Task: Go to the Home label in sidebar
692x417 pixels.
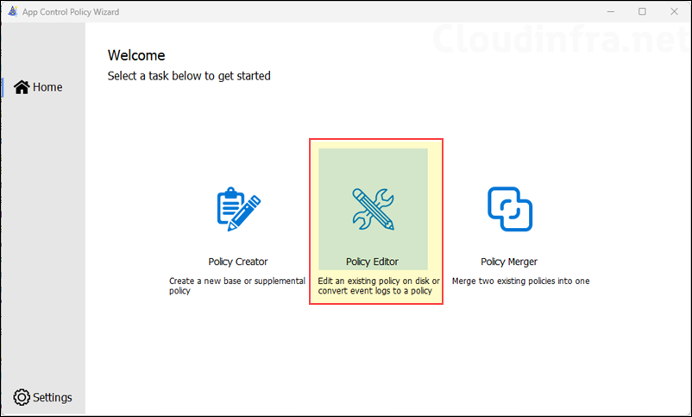Action: pyautogui.click(x=47, y=87)
